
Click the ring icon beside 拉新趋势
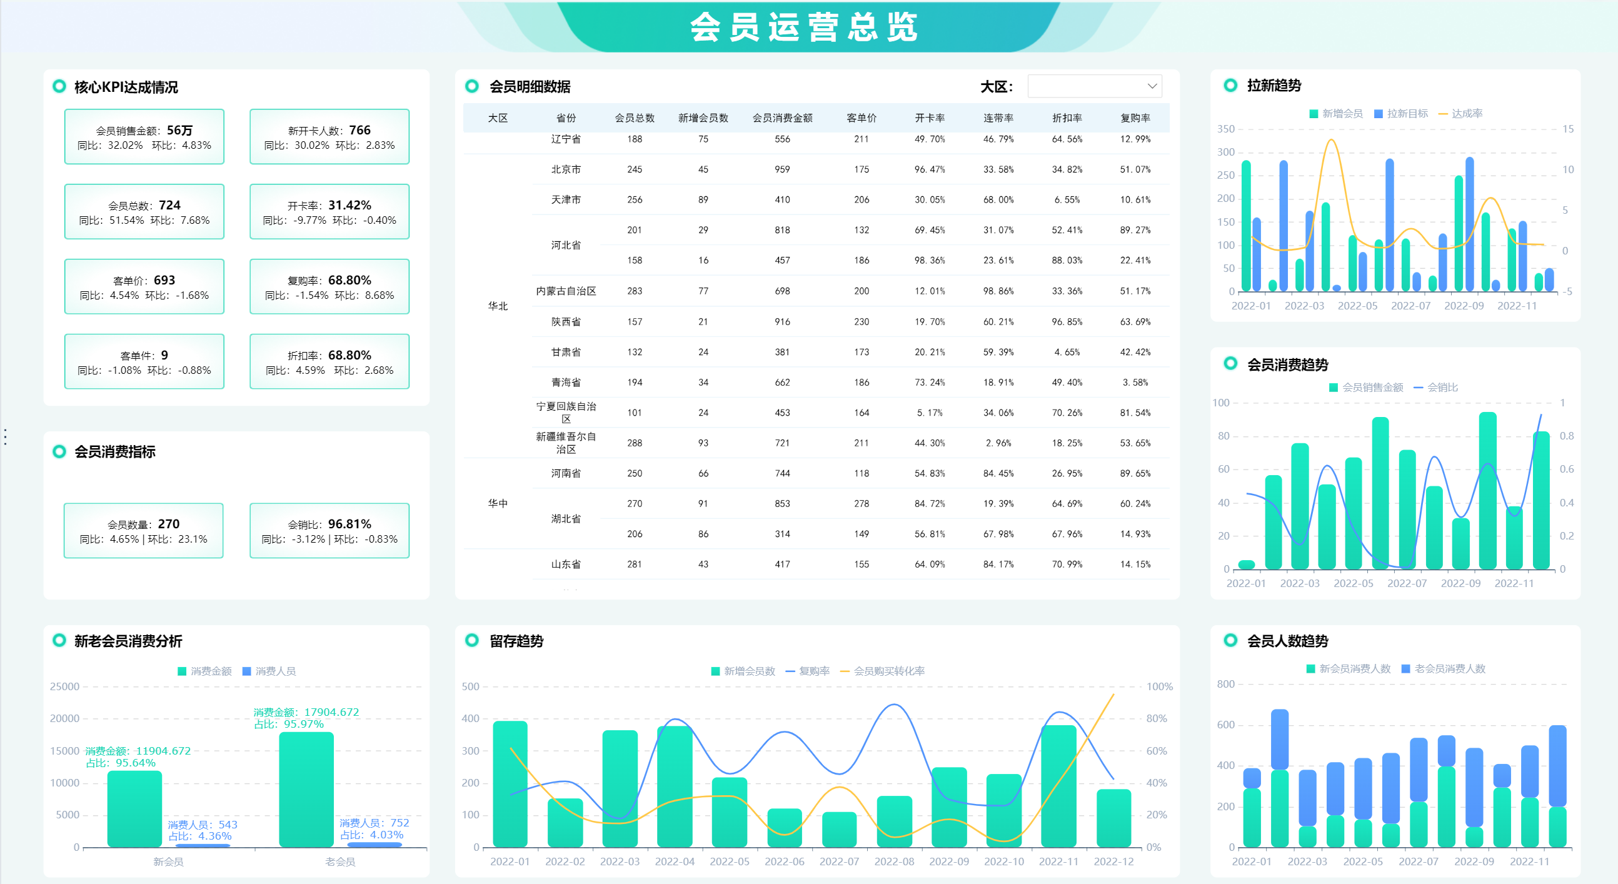click(1230, 85)
